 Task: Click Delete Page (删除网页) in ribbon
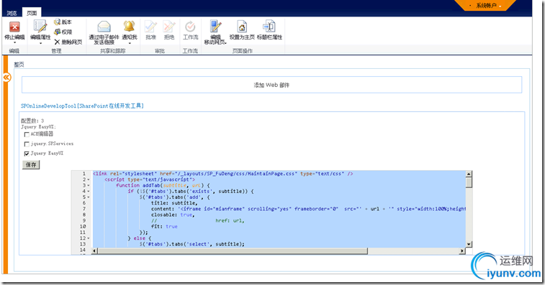pyautogui.click(x=68, y=42)
